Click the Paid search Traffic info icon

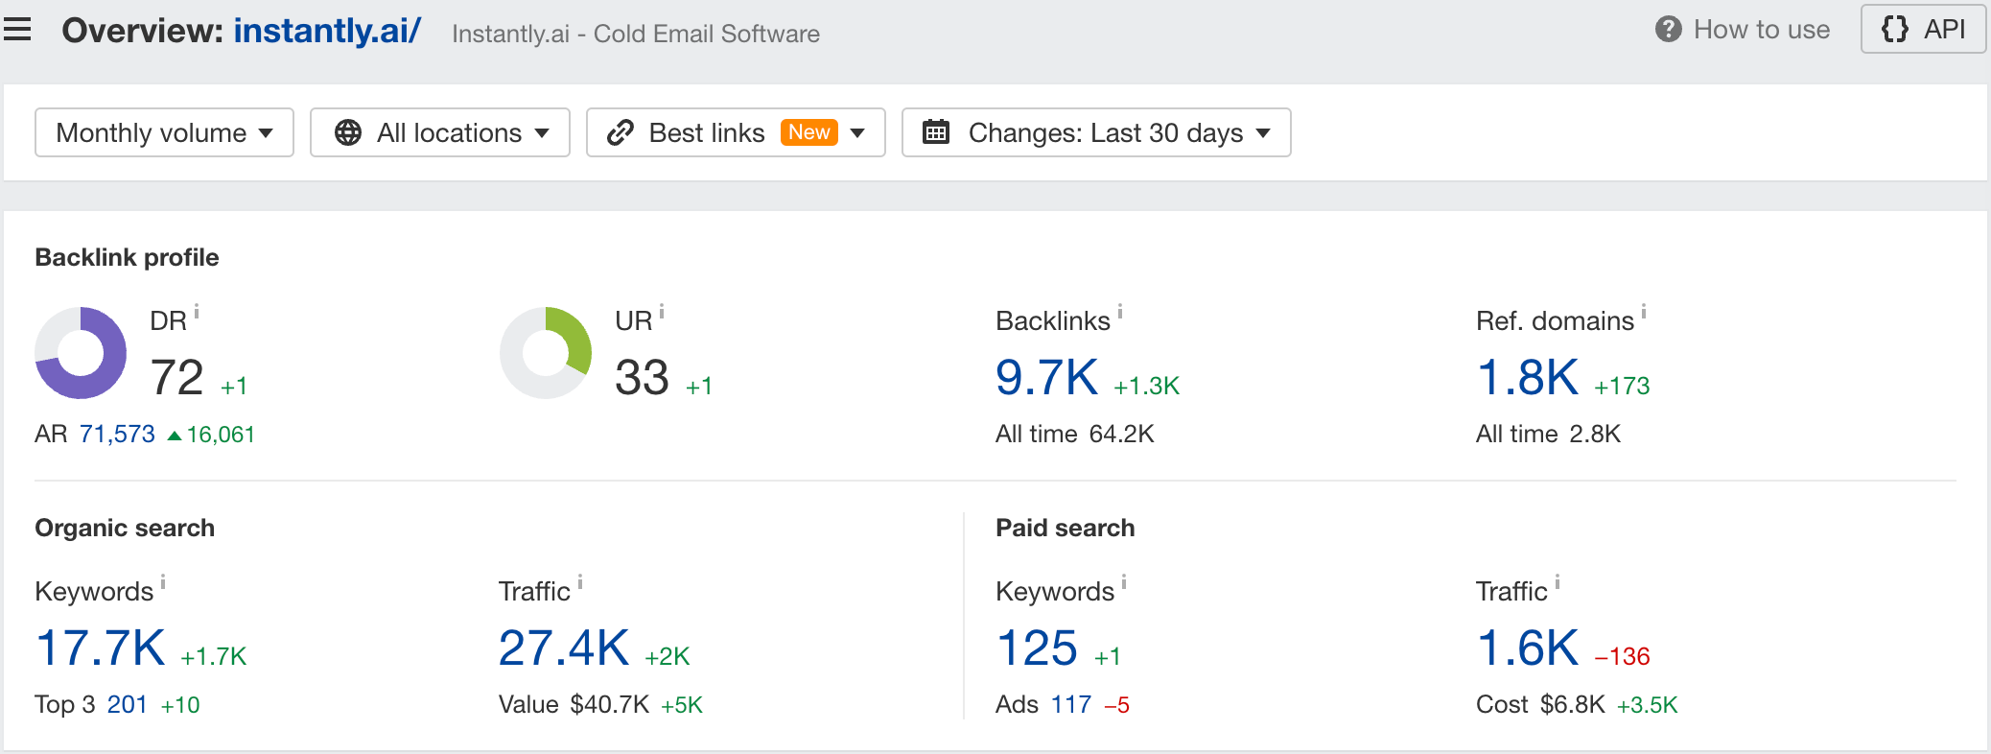(x=1558, y=581)
